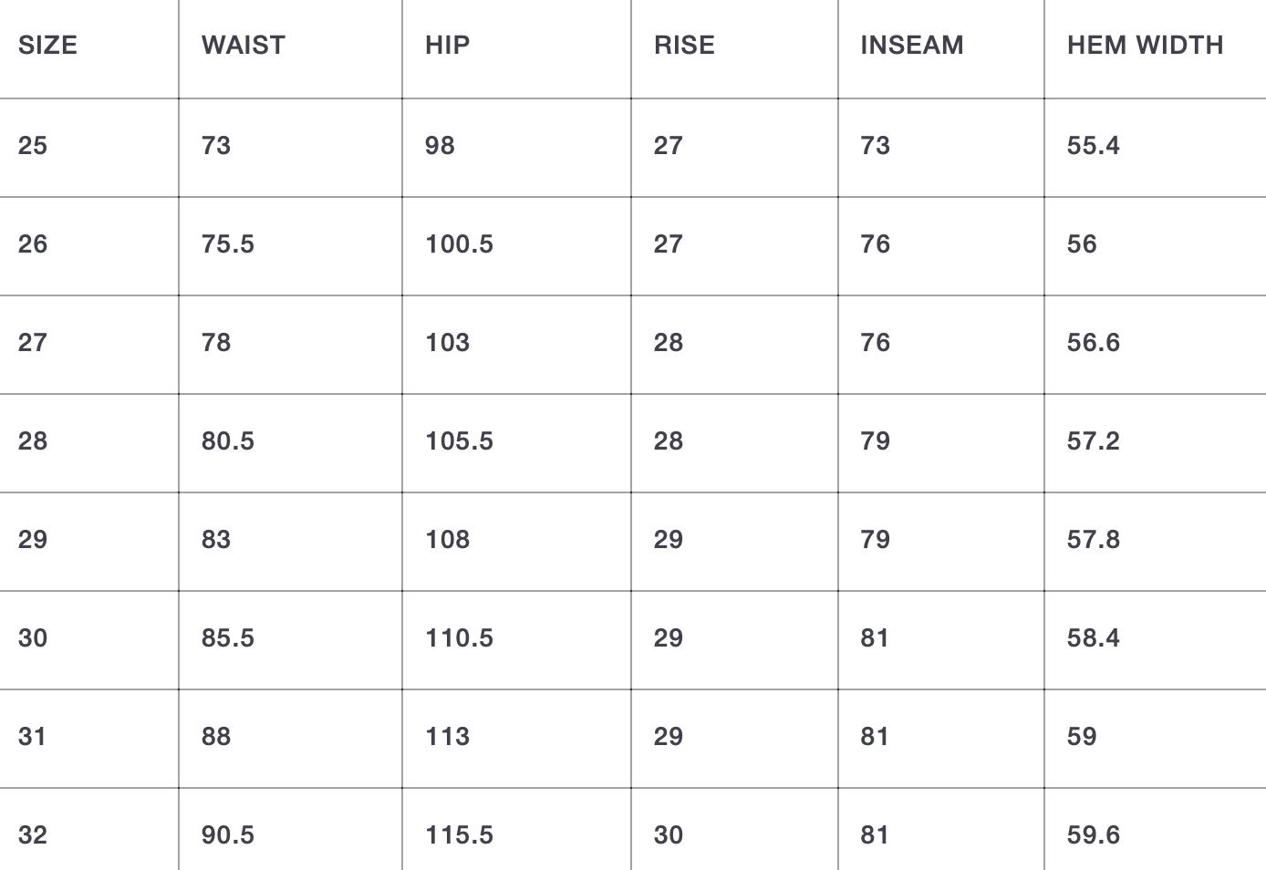Select the size 25 row label
1266x870 pixels.
[33, 146]
